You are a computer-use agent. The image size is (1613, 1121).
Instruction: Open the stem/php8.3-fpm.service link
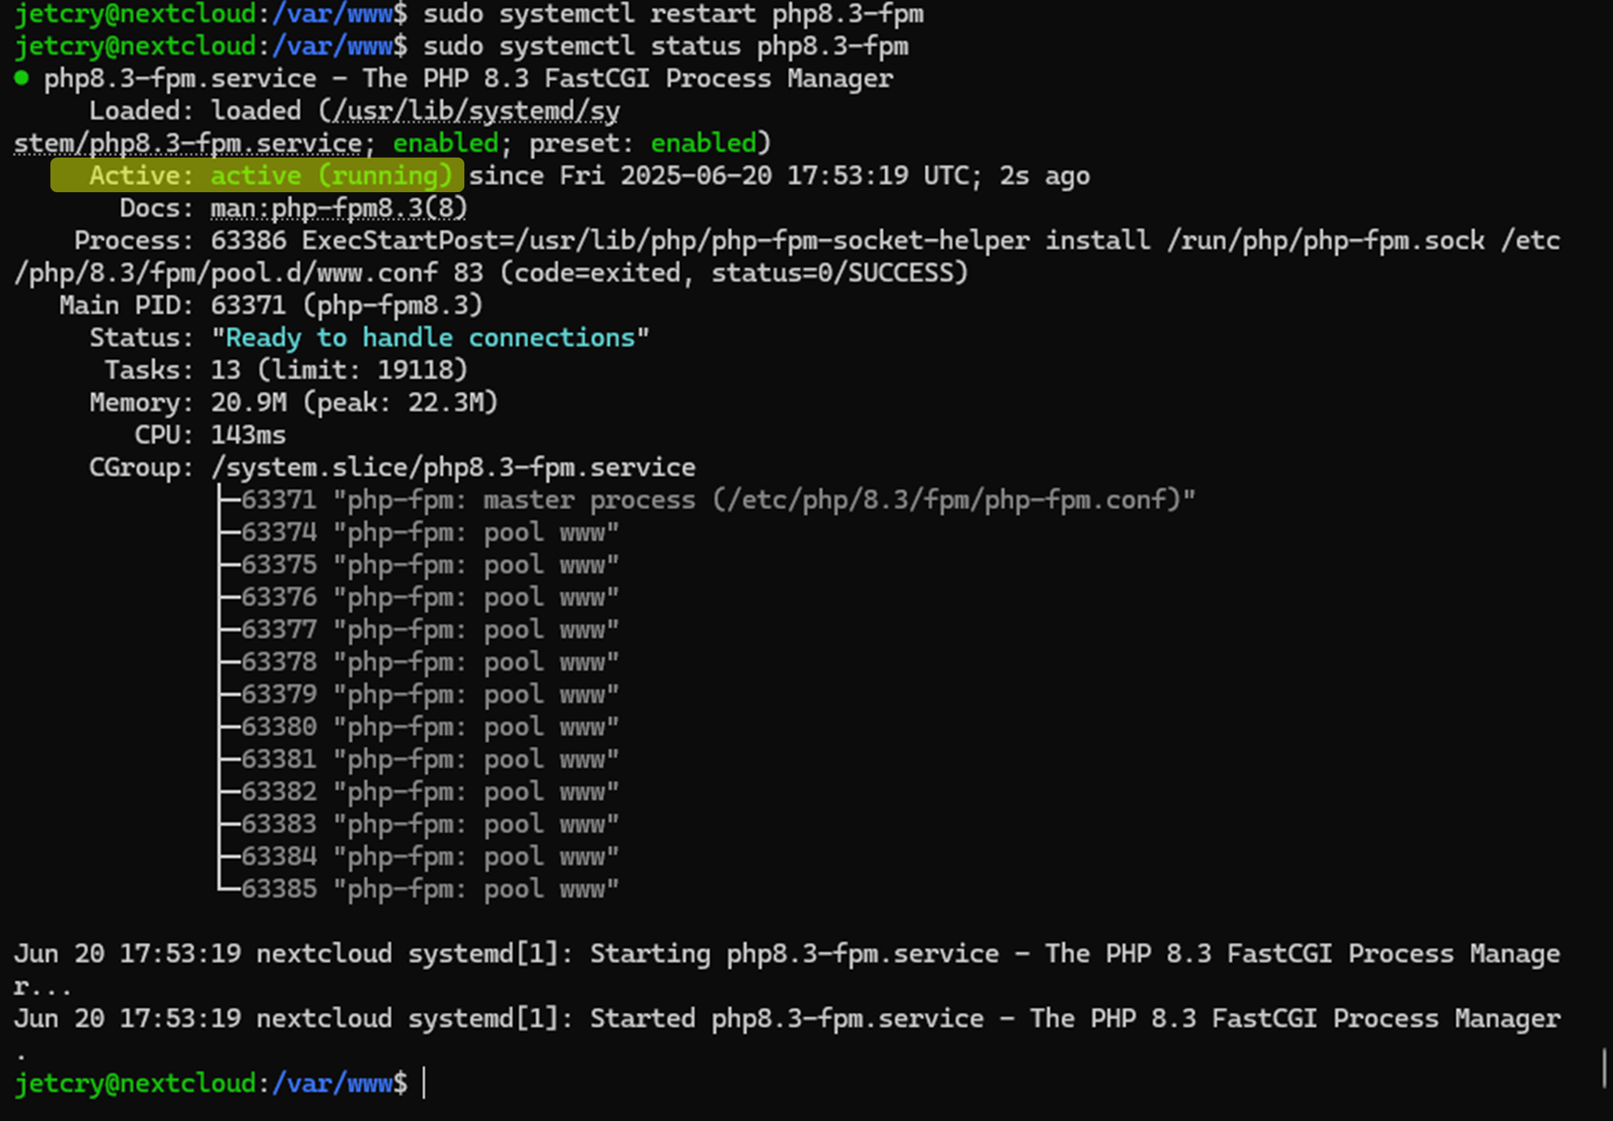coord(188,143)
